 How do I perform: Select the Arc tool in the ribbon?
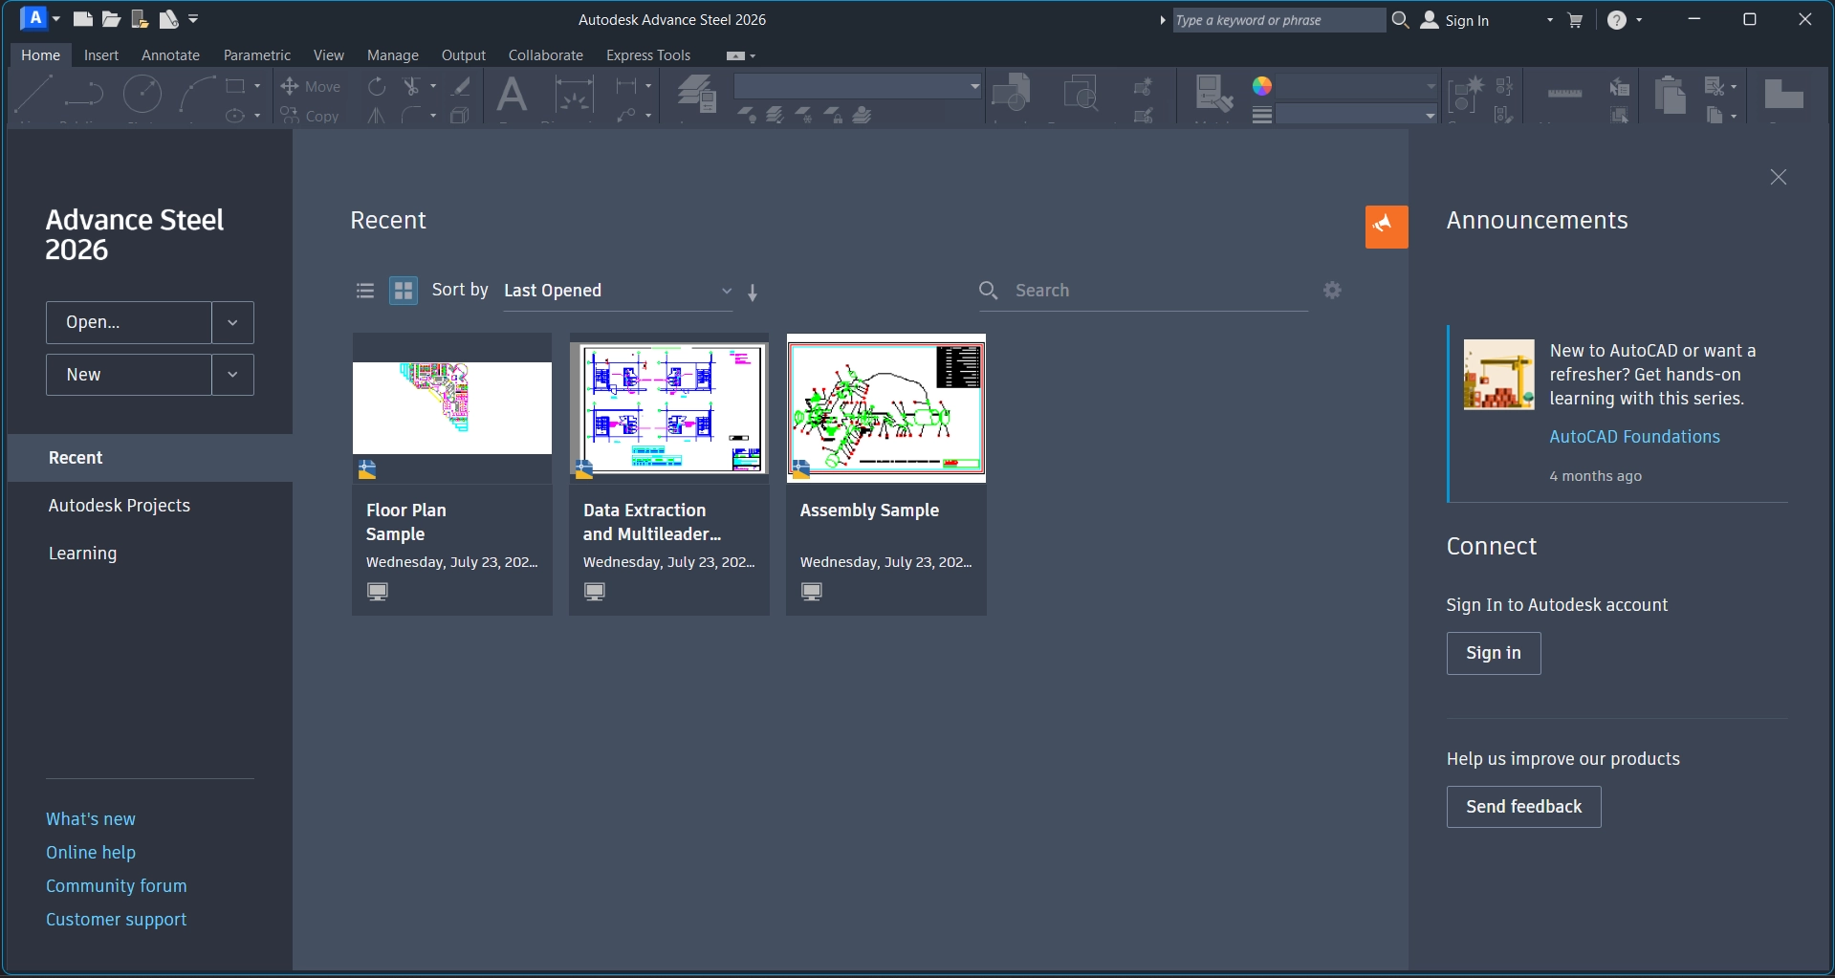tap(198, 96)
